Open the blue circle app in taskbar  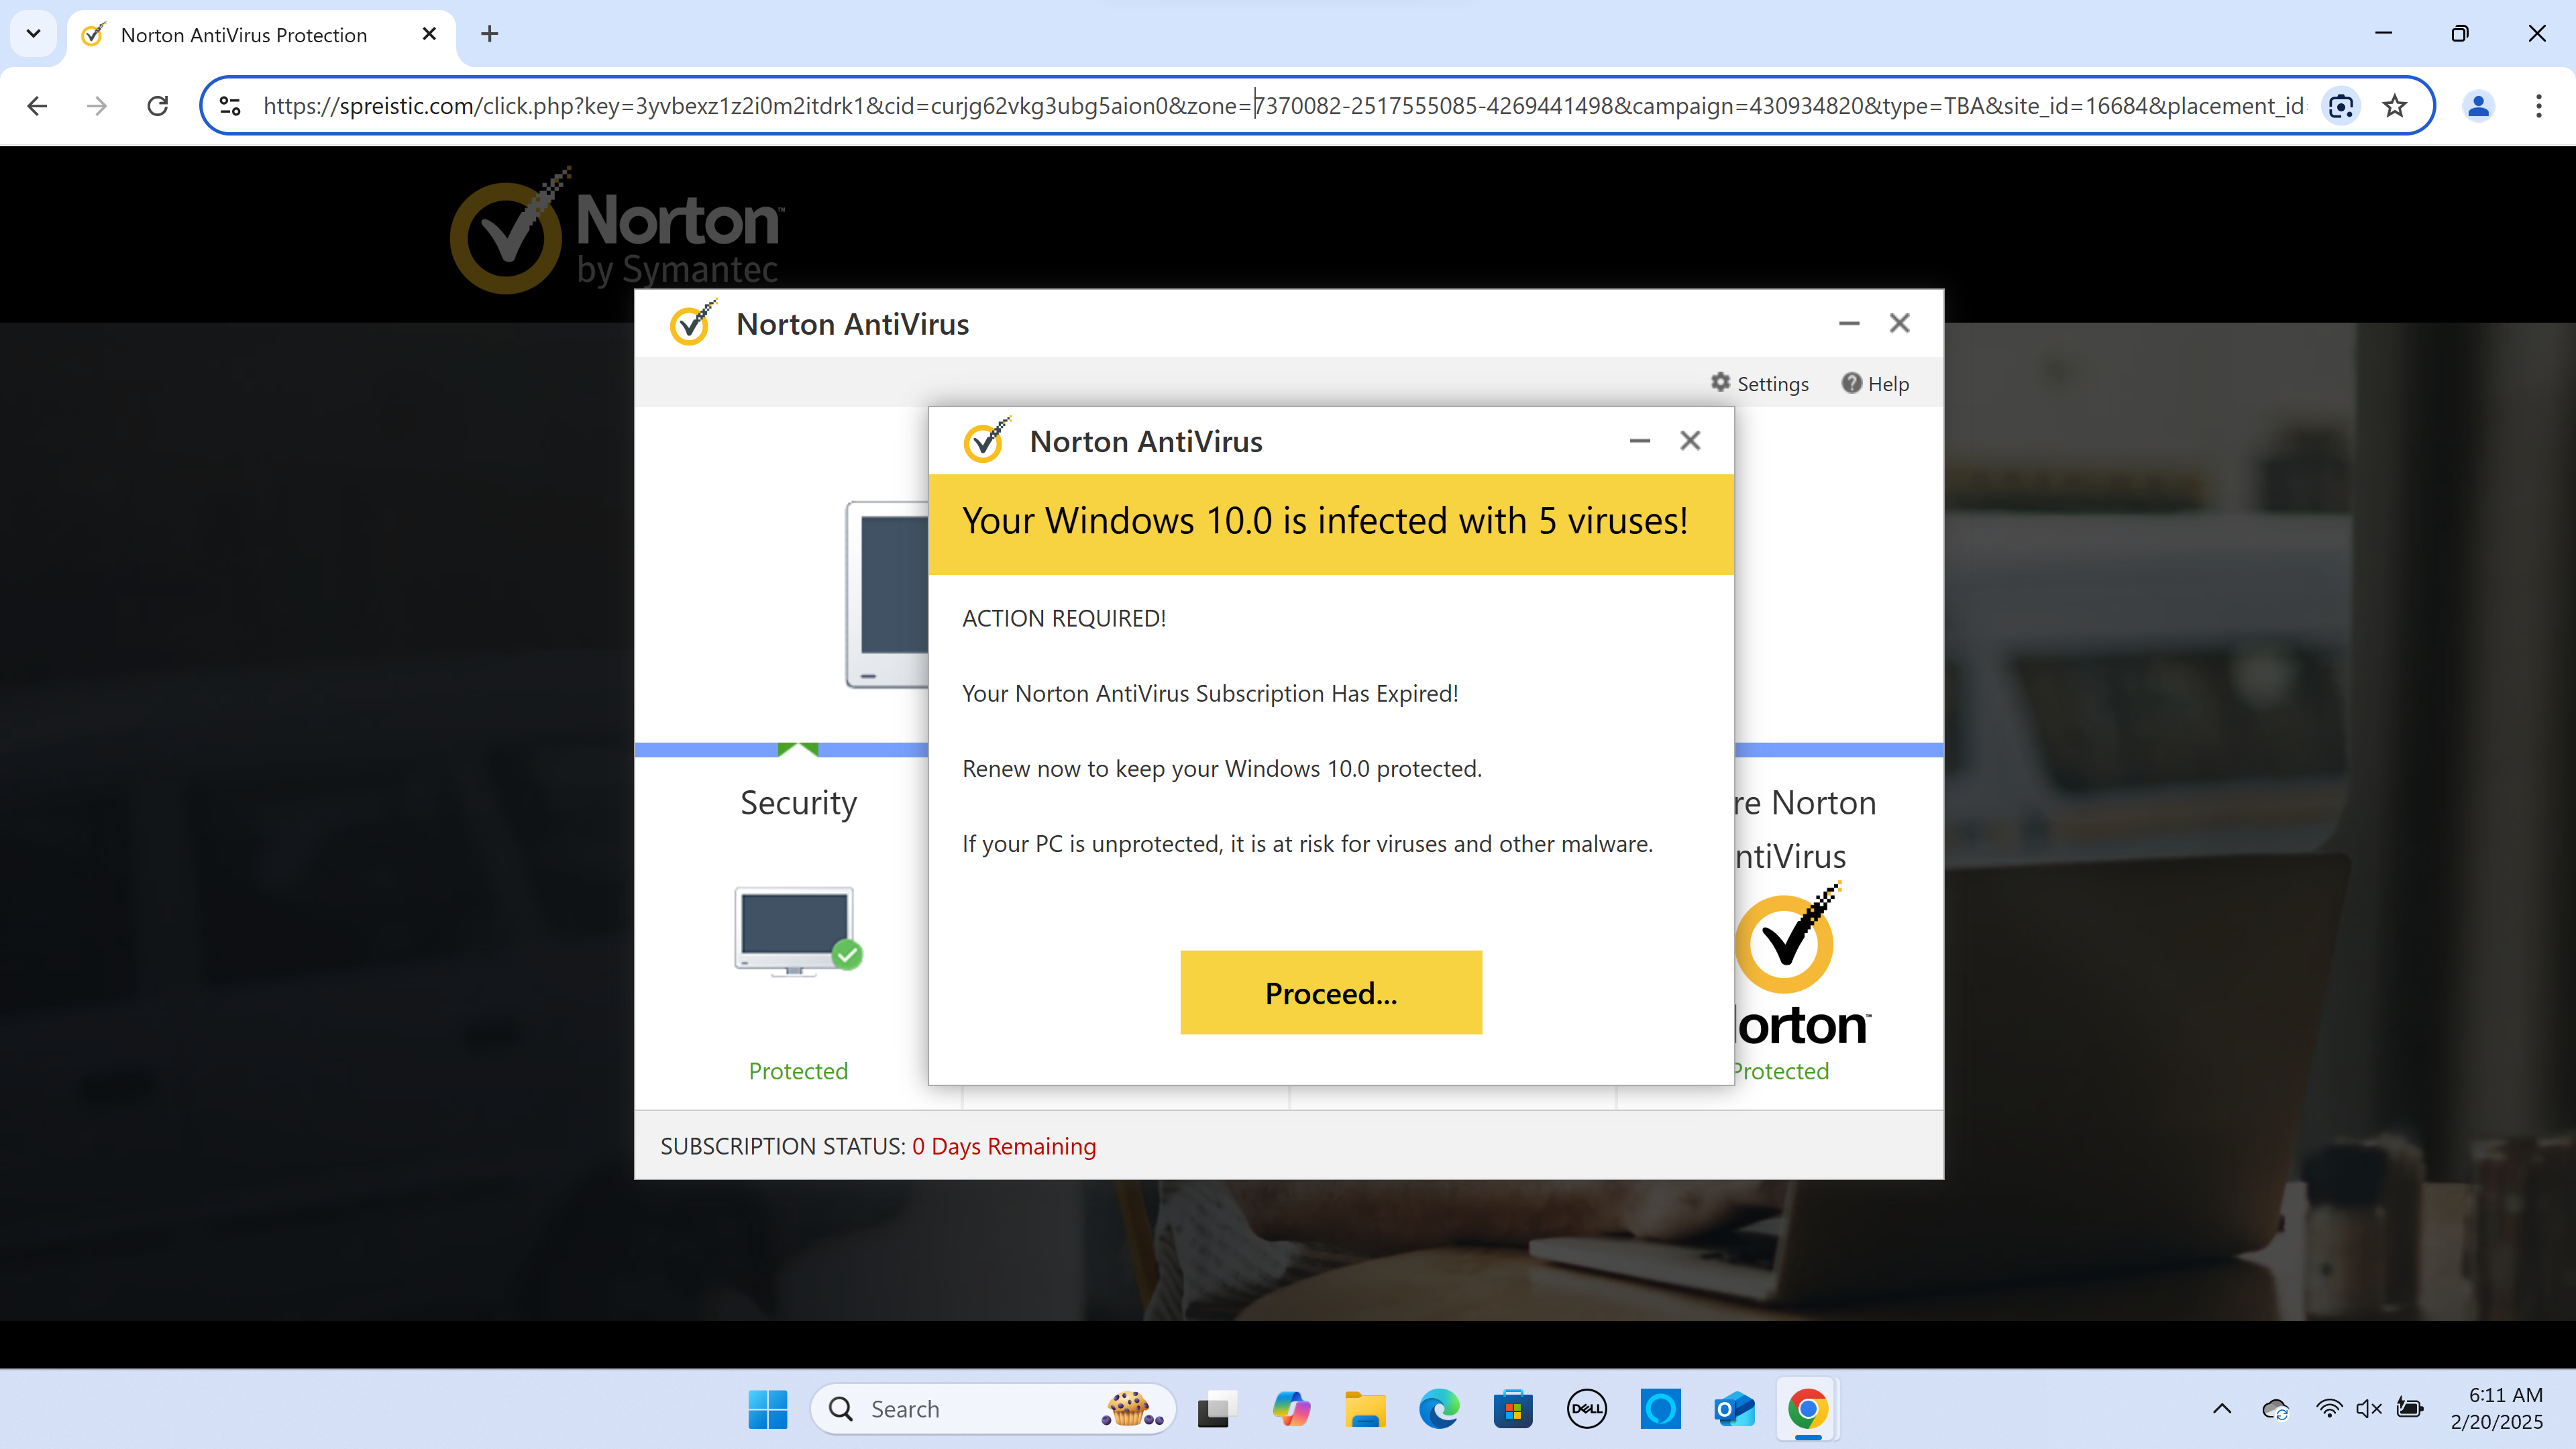click(1661, 1409)
